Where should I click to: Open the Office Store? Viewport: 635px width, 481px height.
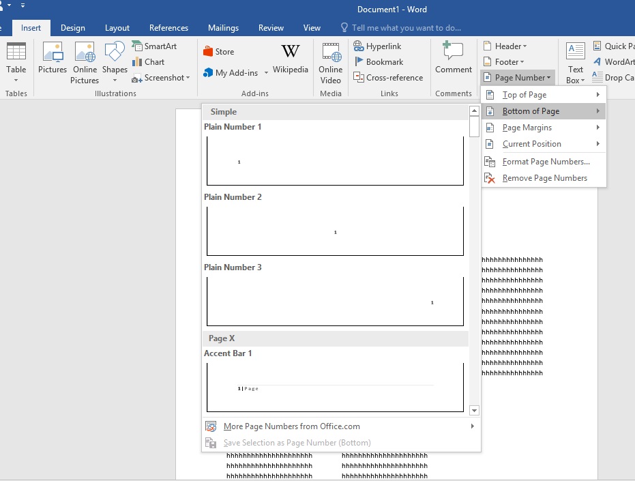pos(219,51)
